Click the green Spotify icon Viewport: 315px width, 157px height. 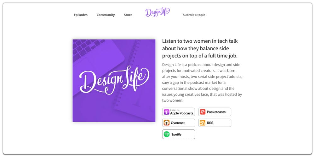click(167, 134)
